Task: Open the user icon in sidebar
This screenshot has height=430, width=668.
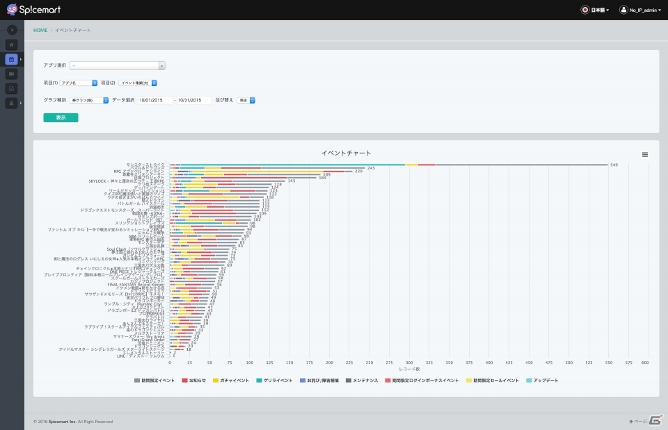Action: click(12, 103)
